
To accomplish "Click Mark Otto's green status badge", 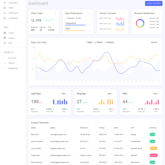I will click(x=153, y=135).
